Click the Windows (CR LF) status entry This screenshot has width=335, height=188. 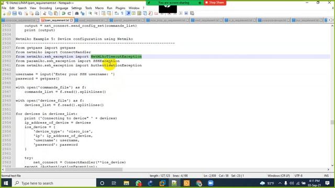tap(278, 175)
